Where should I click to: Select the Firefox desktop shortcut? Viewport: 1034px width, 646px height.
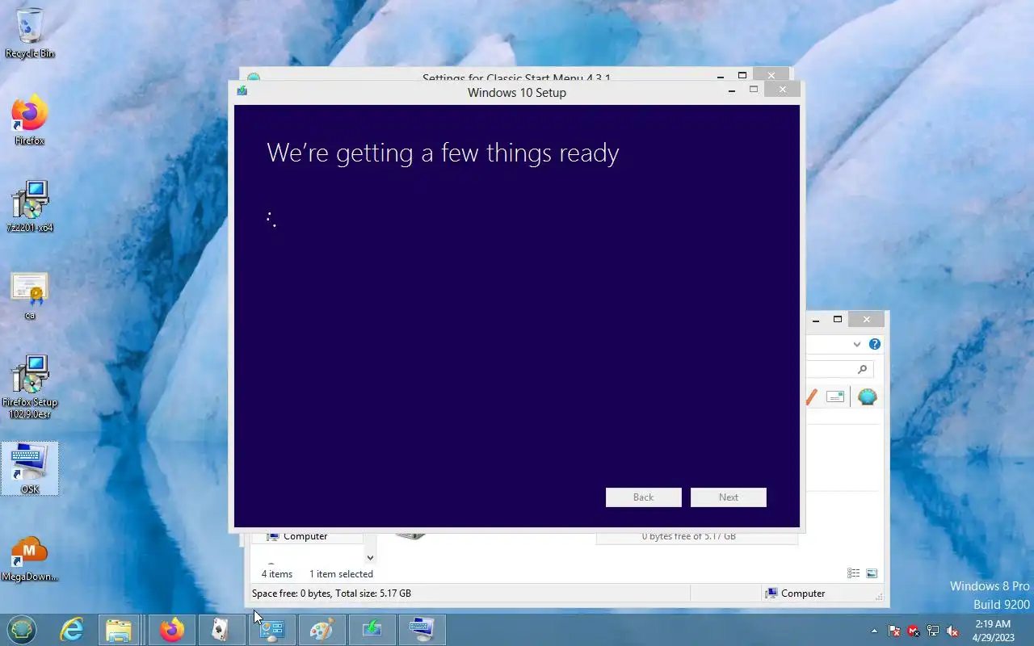30,121
